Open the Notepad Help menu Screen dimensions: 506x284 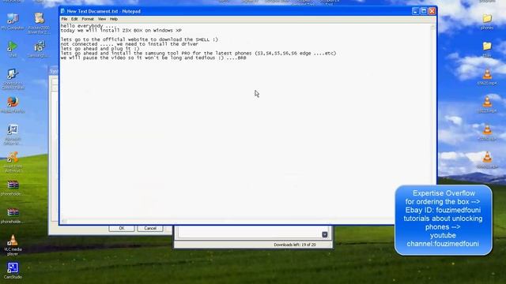click(114, 19)
